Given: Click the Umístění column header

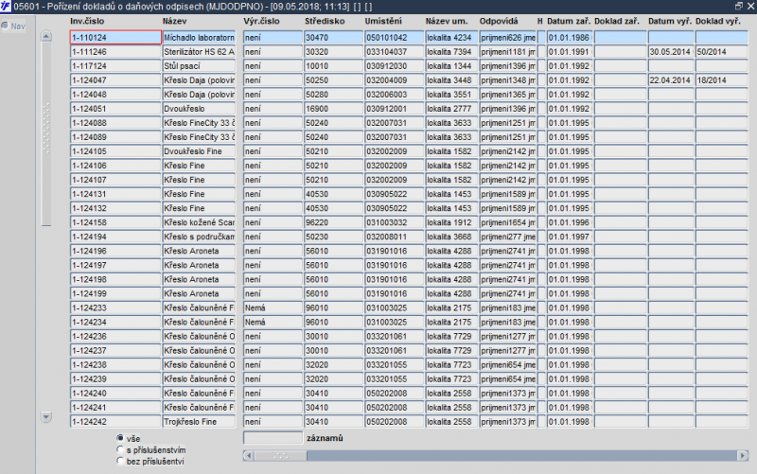Looking at the screenshot, I should tap(383, 21).
